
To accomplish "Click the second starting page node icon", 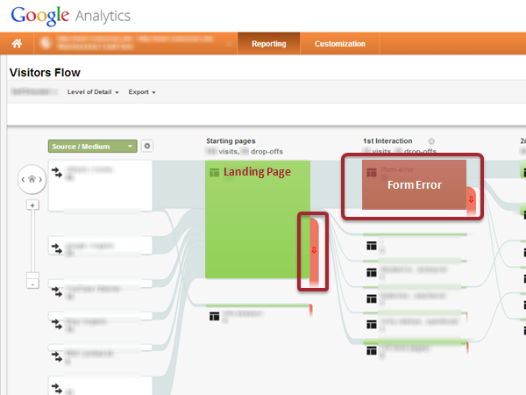I will tap(215, 316).
